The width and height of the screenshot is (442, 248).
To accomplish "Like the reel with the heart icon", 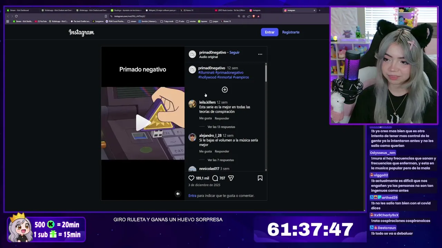I will (191, 178).
